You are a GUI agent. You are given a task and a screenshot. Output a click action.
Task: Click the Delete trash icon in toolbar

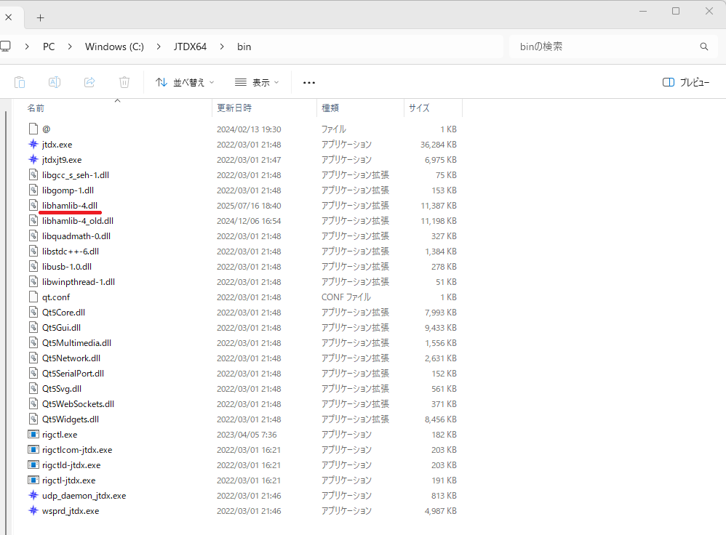[x=124, y=82]
